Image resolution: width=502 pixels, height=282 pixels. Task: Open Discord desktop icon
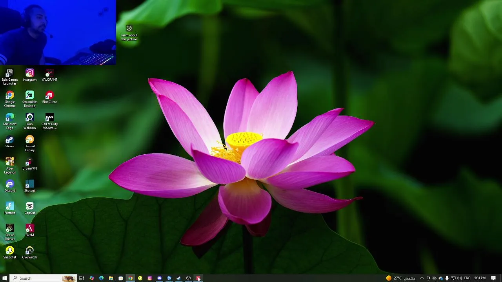10,186
